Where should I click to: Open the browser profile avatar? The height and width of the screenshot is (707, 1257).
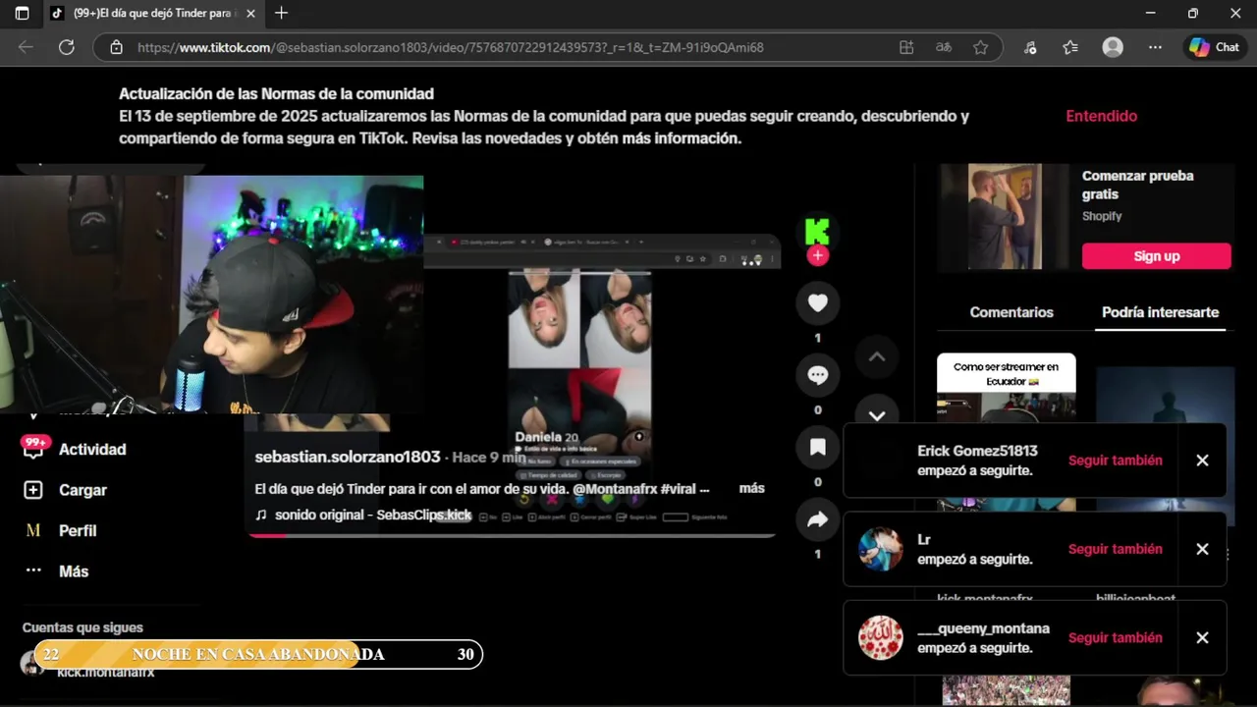pyautogui.click(x=1113, y=47)
